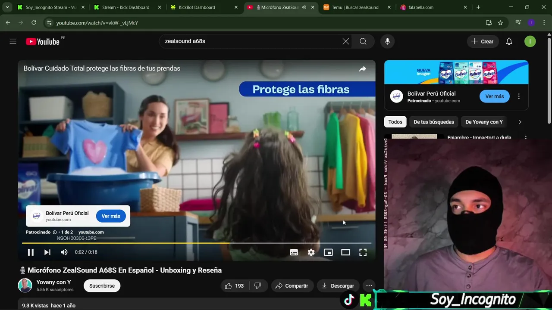Image resolution: width=552 pixels, height=310 pixels.
Task: Start voice search with microphone
Action: click(387, 41)
